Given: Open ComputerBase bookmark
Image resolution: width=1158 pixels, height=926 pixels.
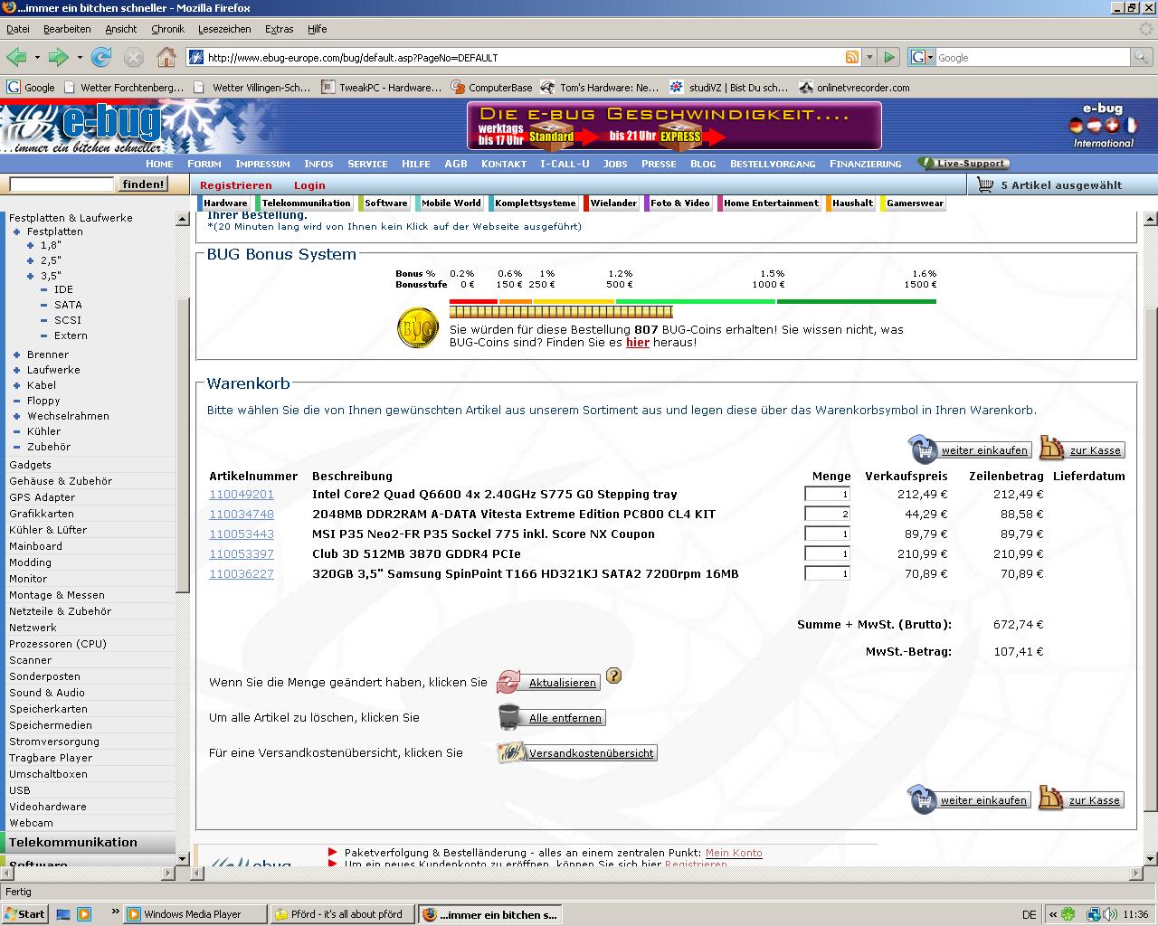Looking at the screenshot, I should pos(492,88).
